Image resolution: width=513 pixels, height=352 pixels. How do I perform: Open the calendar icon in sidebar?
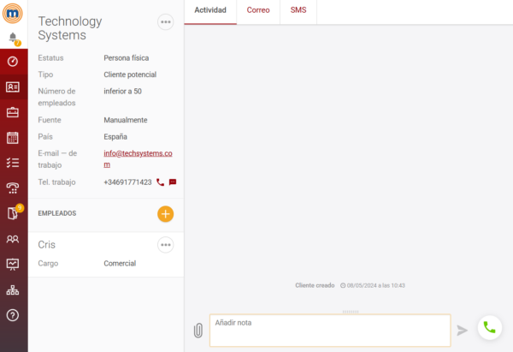(x=13, y=137)
